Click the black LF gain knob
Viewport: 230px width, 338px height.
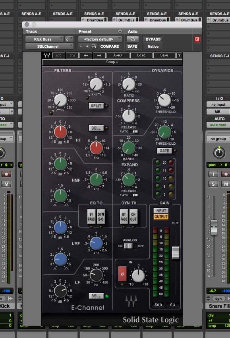click(60, 291)
